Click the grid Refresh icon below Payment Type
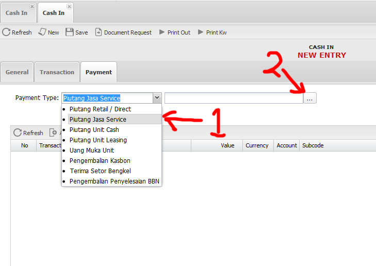This screenshot has width=376, height=266. pos(18,133)
